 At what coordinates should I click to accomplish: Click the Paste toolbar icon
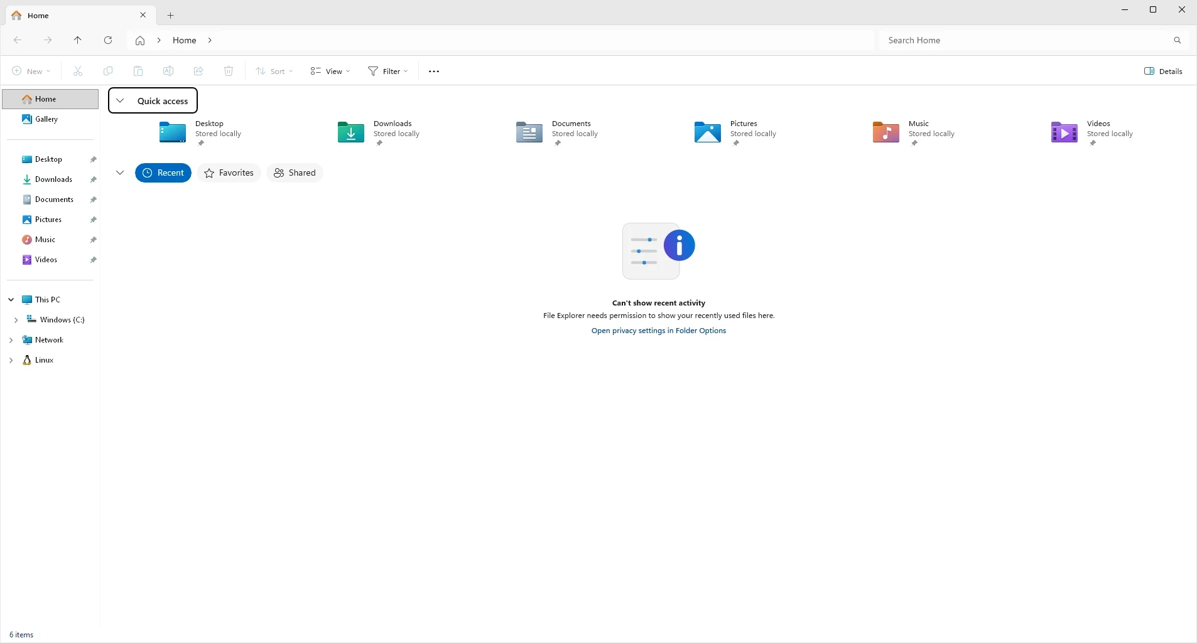(x=138, y=72)
